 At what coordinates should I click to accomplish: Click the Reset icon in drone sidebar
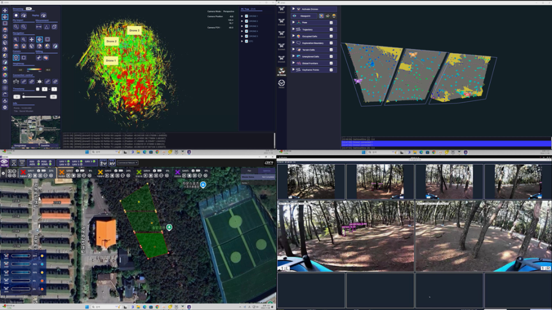282,84
